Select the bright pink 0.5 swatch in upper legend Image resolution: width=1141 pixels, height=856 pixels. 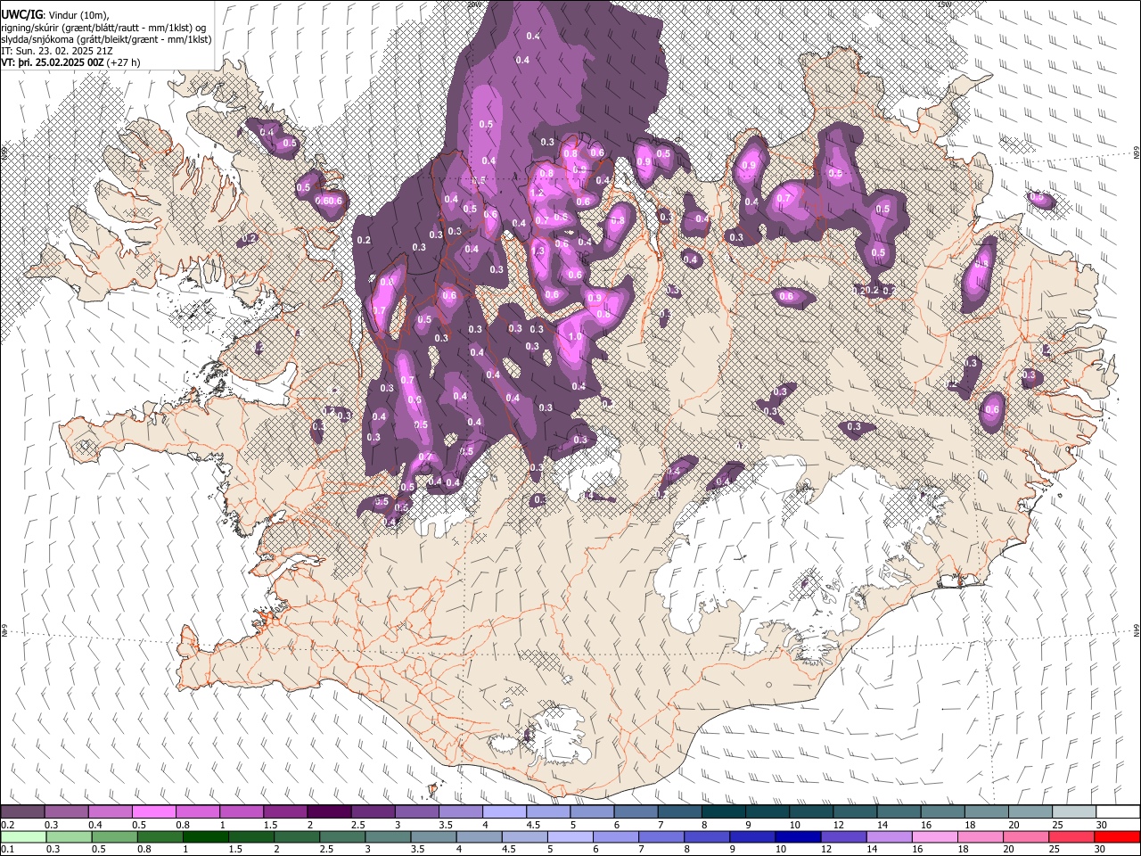click(154, 811)
